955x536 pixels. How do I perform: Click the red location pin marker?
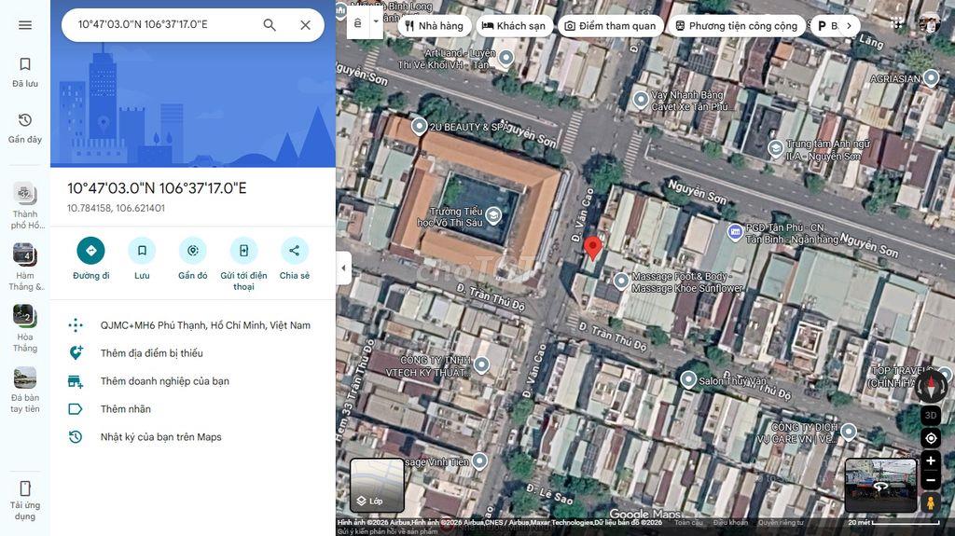592,248
